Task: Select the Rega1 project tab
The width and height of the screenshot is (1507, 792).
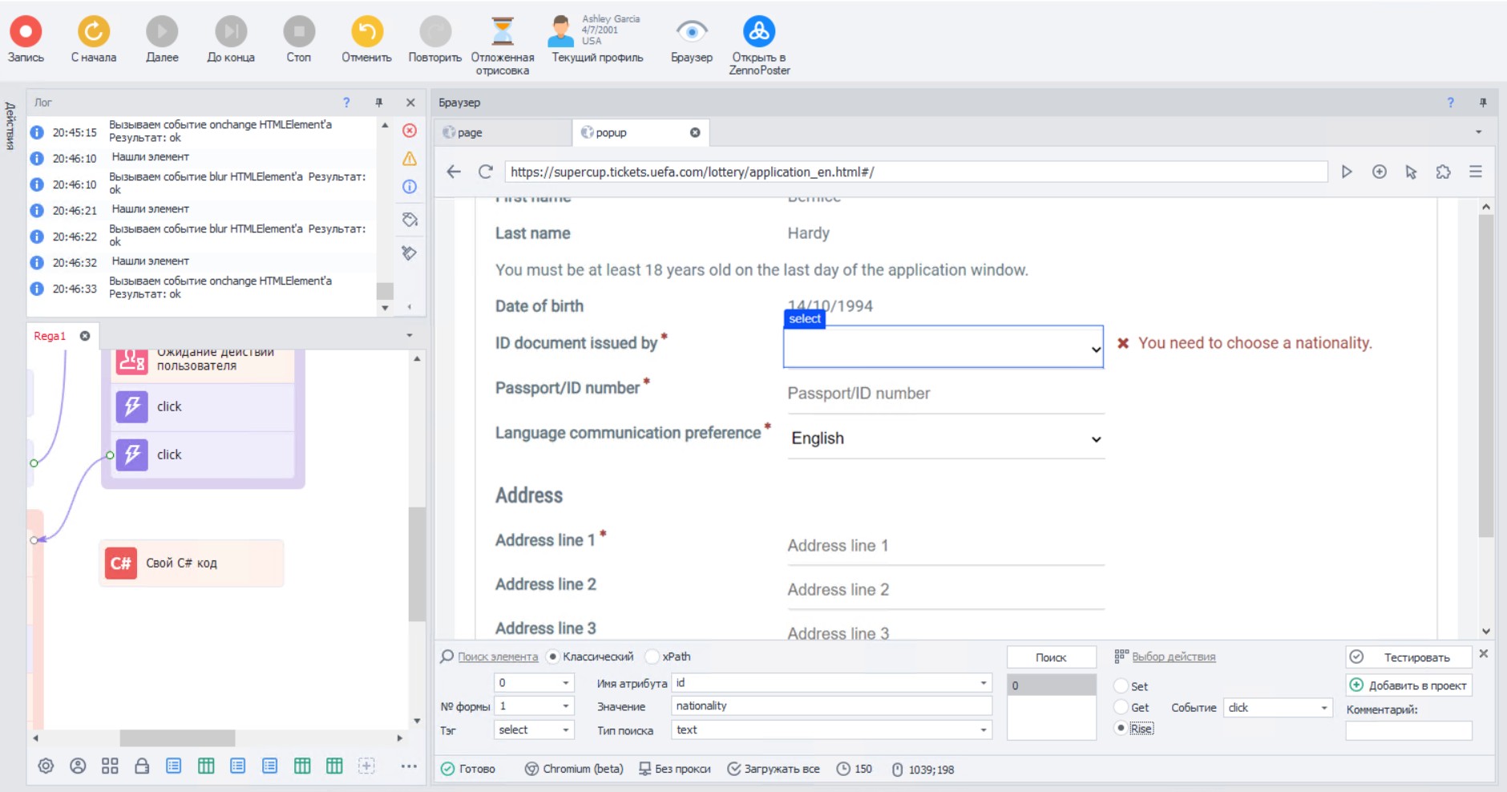Action: (50, 336)
